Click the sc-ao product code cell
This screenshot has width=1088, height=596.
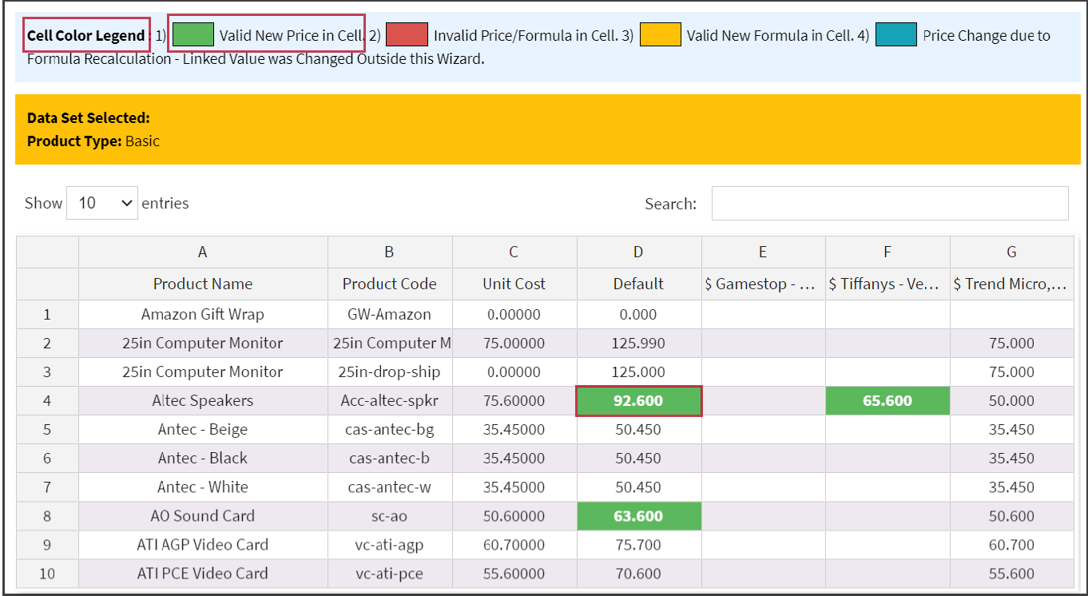(390, 516)
